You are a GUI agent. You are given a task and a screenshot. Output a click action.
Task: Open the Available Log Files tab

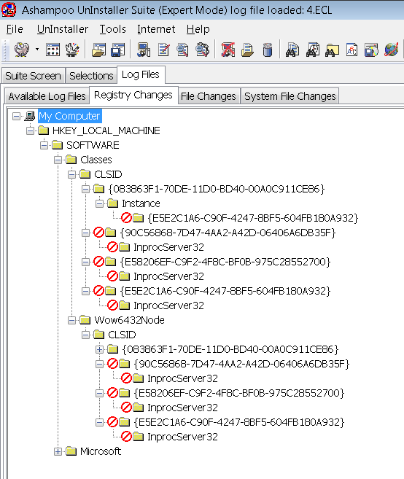click(x=47, y=96)
